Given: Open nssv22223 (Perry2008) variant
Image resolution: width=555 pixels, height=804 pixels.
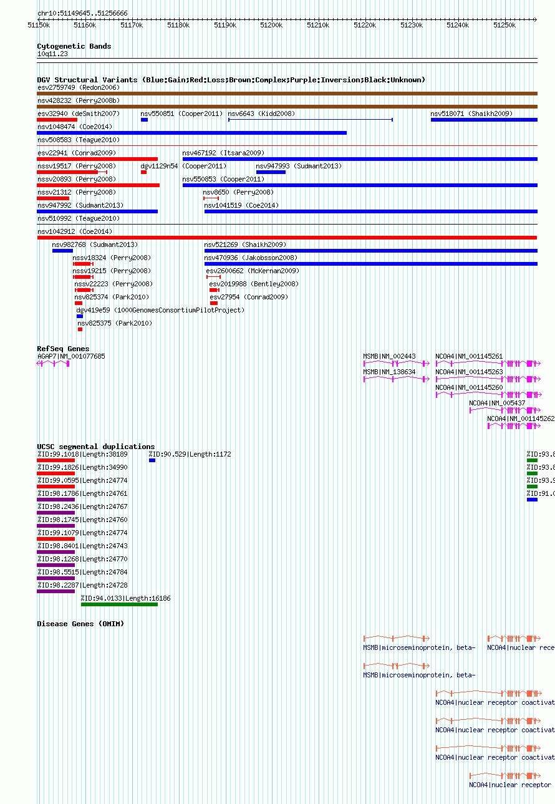Looking at the screenshot, I should 84,289.
